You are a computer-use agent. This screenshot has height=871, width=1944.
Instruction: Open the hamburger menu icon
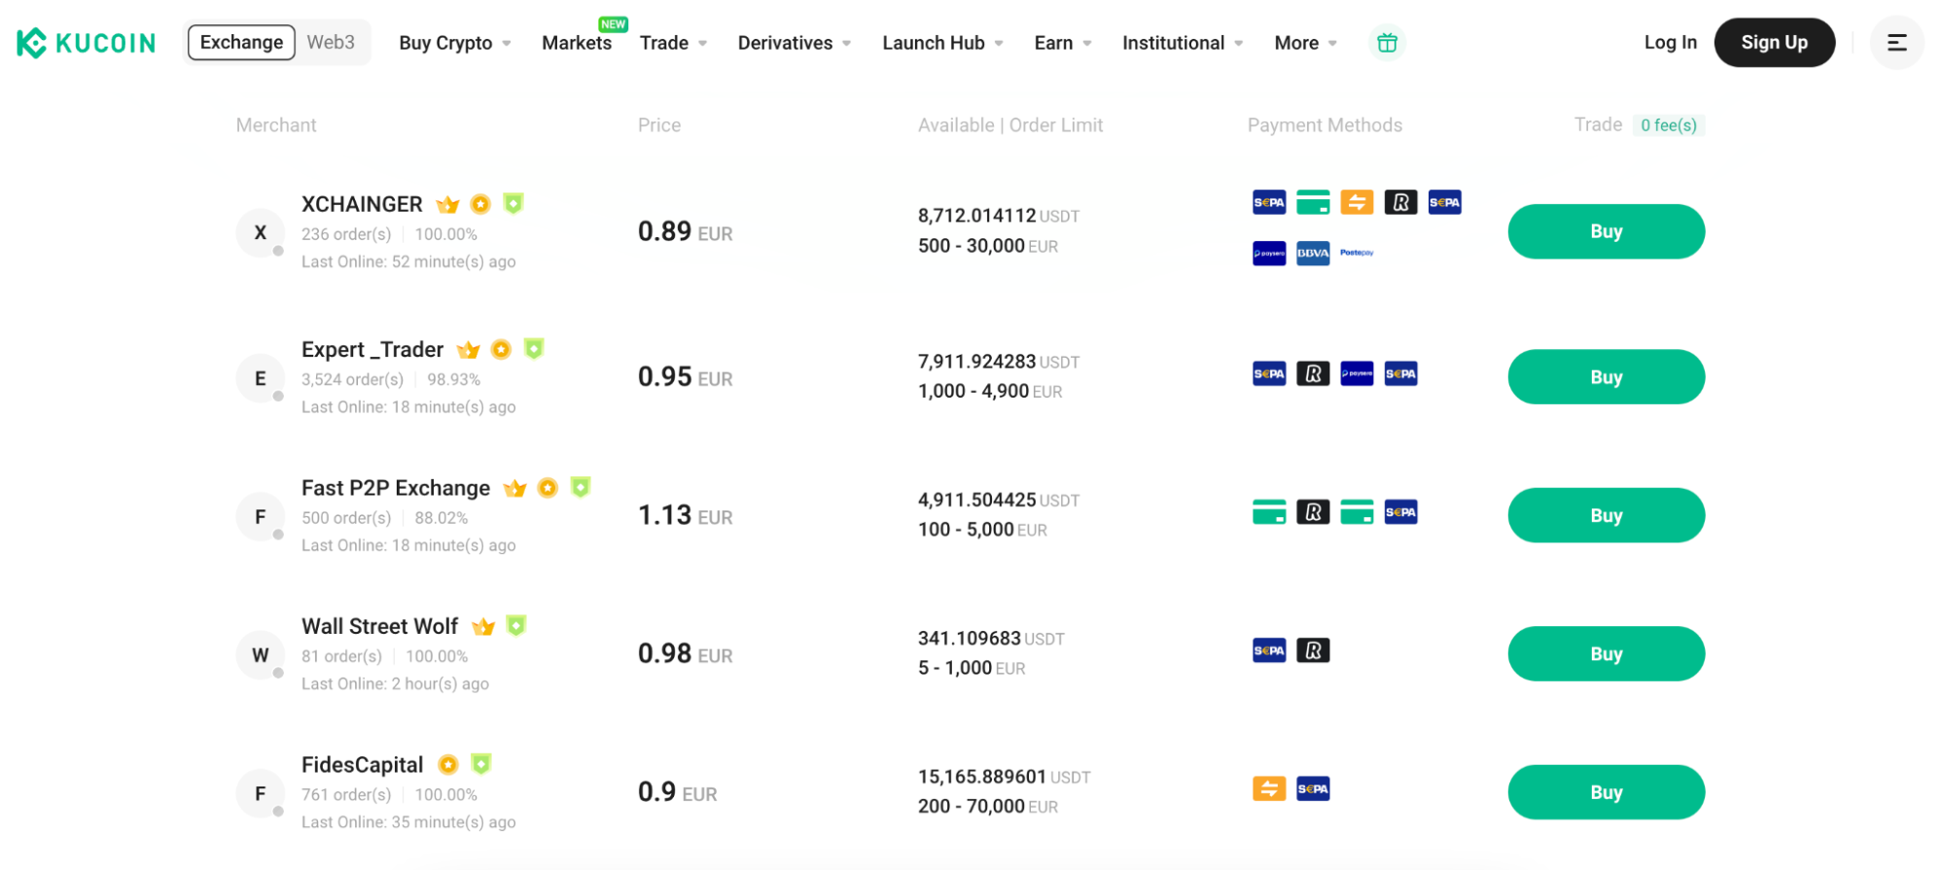(x=1896, y=43)
